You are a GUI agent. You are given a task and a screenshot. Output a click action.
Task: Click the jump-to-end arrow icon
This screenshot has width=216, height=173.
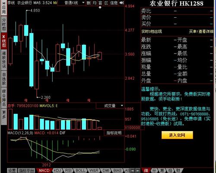point(122,3)
